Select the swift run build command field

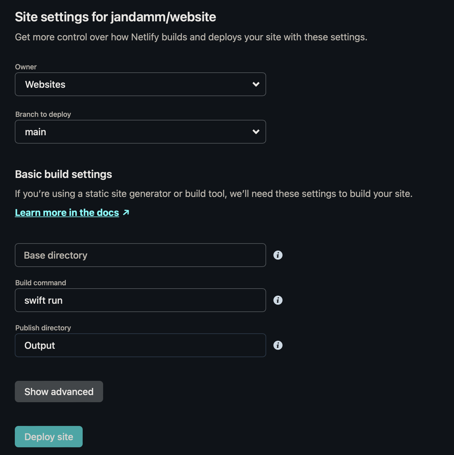[x=140, y=300]
